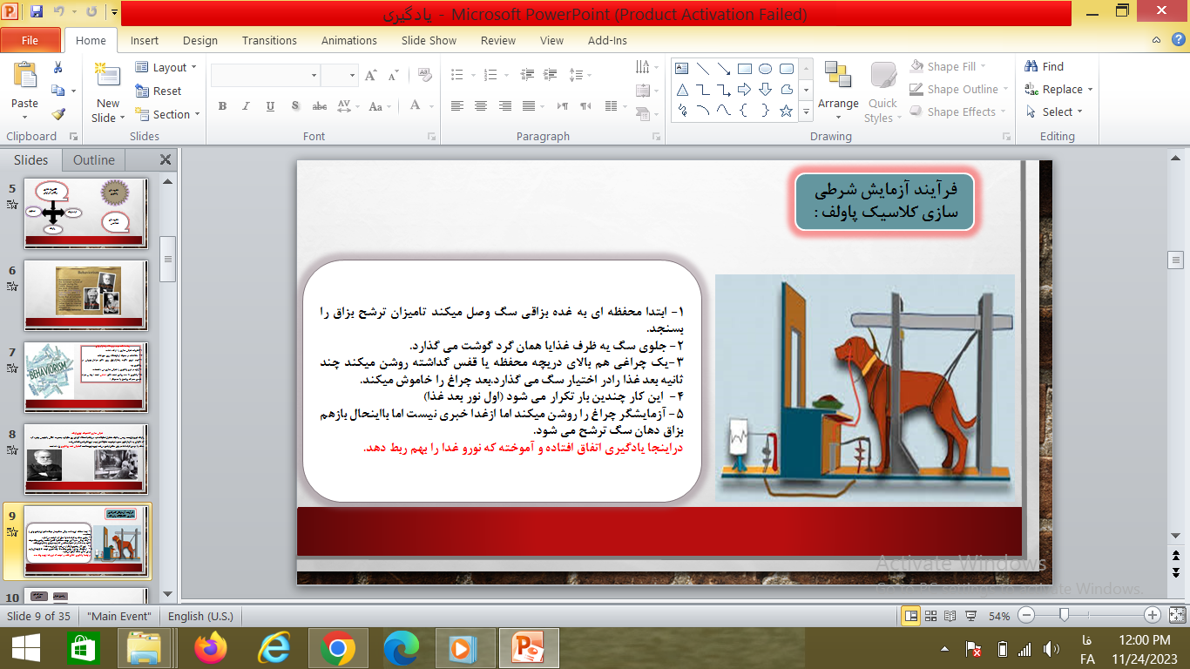This screenshot has width=1190, height=669.
Task: Click the zoom slider handle
Action: click(1064, 615)
